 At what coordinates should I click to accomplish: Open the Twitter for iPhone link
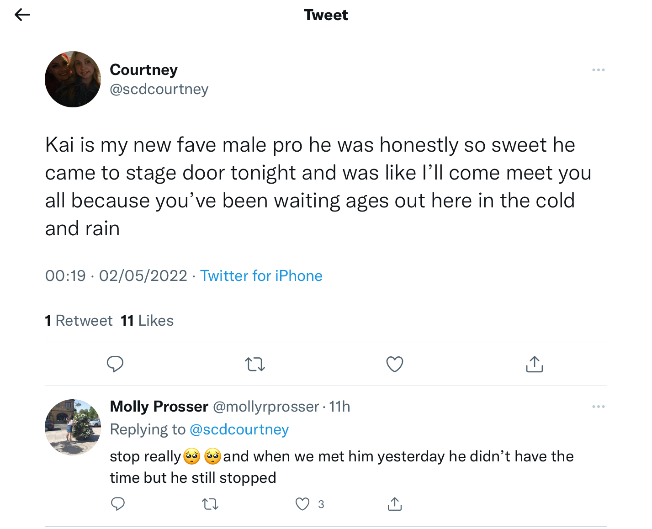(261, 276)
